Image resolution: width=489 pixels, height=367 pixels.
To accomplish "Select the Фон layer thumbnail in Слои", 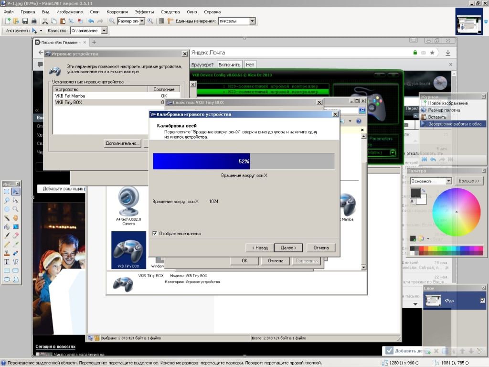I will tap(433, 300).
